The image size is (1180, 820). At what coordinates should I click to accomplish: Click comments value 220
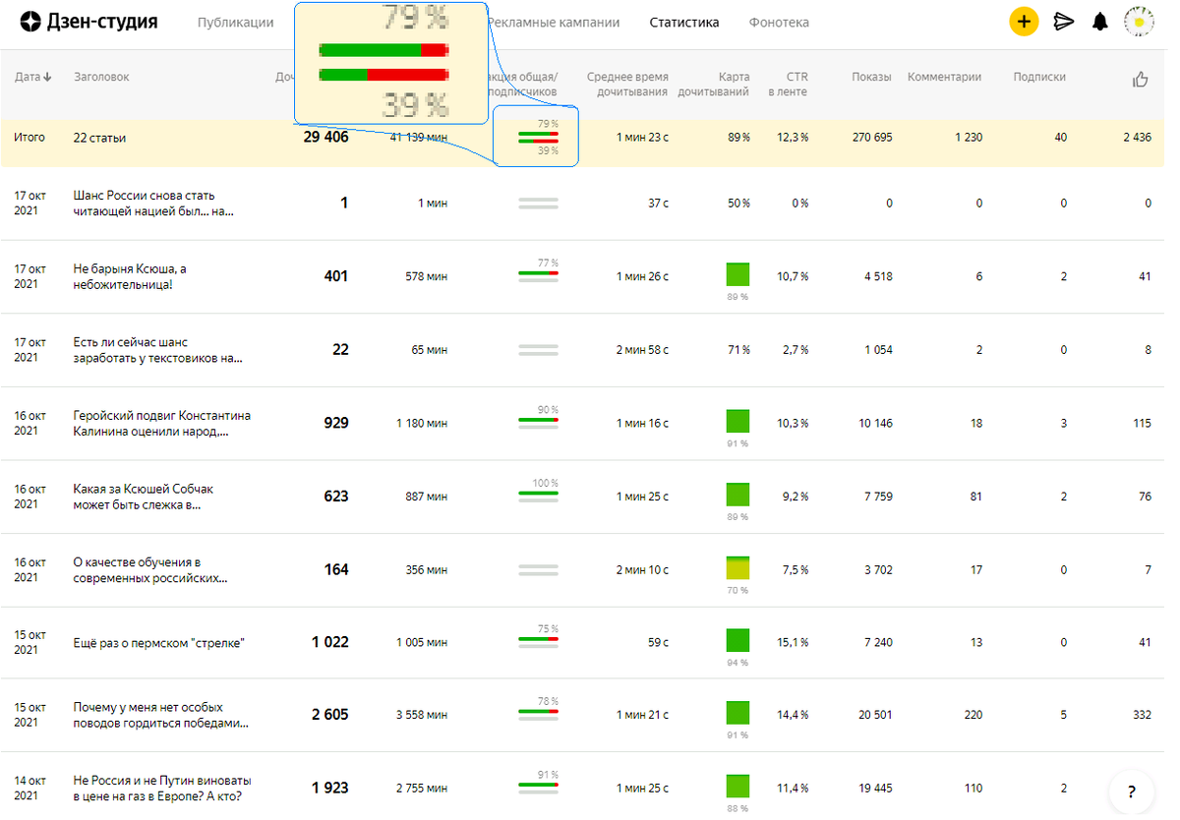point(973,715)
